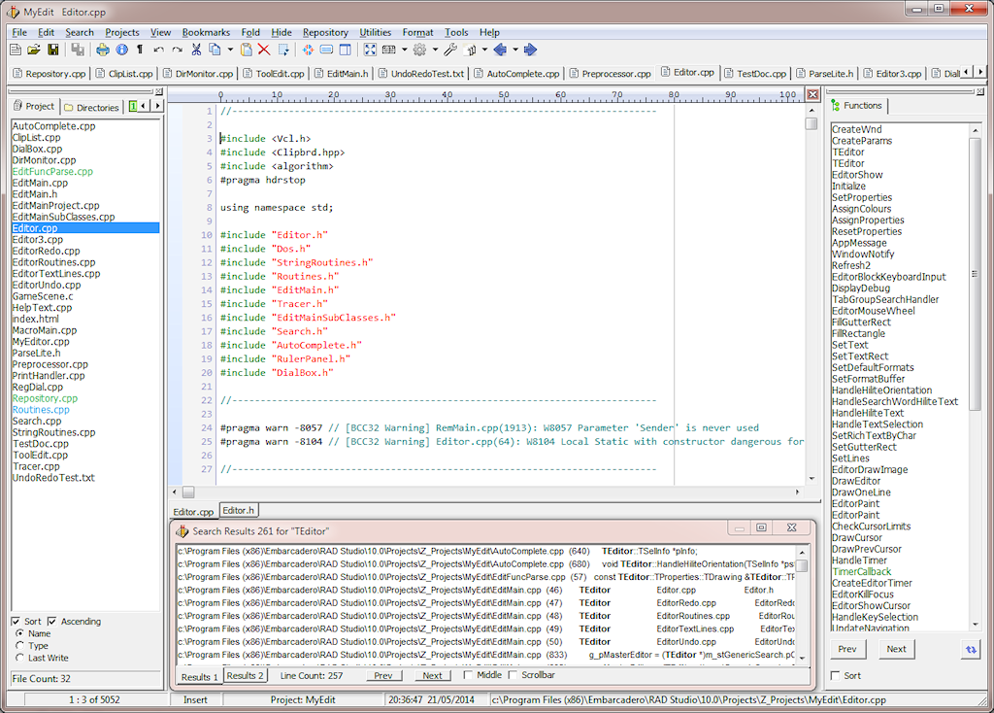Click the Copy icon
Screen dimensions: 994x713
[x=215, y=50]
